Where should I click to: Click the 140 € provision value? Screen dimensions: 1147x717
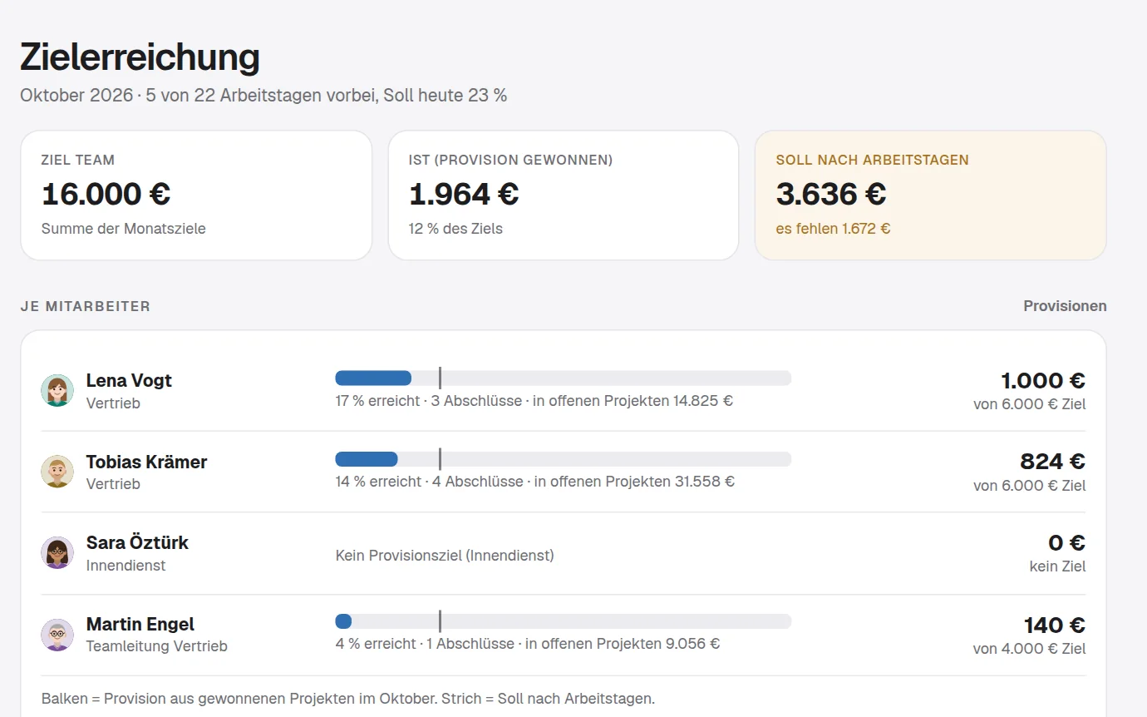[x=1055, y=626]
